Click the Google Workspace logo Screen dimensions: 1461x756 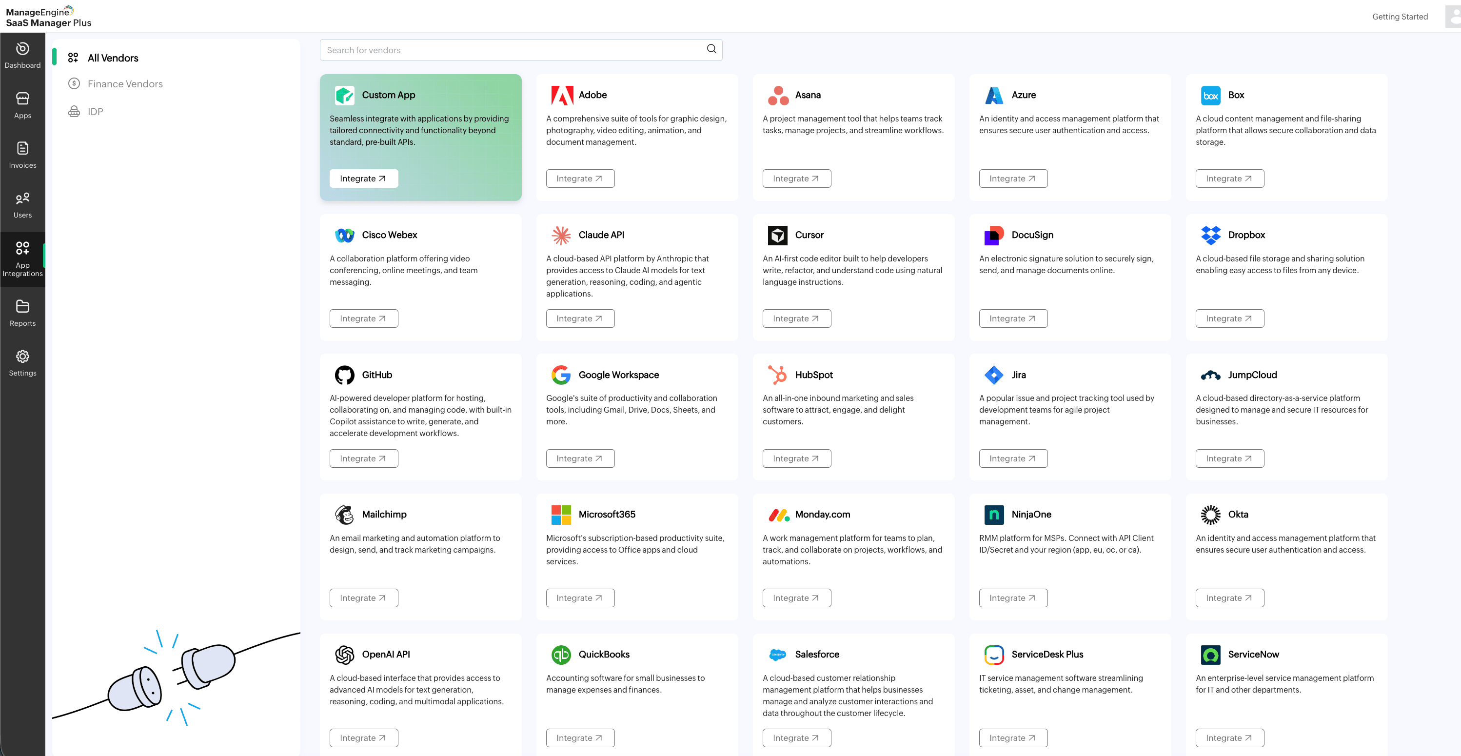561,375
